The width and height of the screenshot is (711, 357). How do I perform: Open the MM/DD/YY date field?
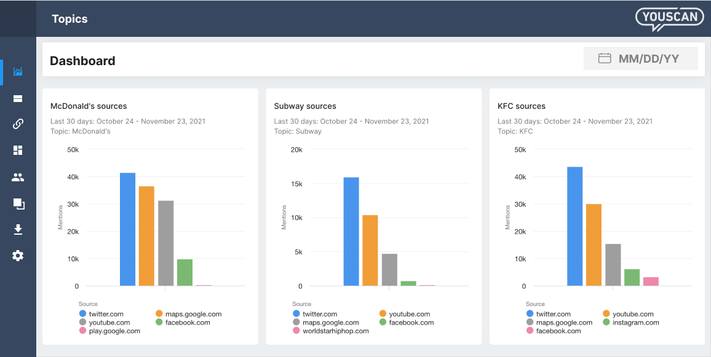(640, 58)
